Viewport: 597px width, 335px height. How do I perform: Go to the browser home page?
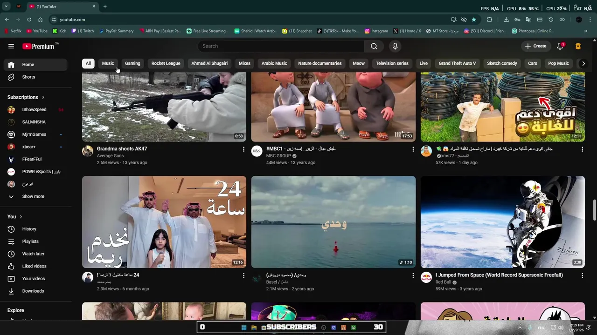point(40,20)
